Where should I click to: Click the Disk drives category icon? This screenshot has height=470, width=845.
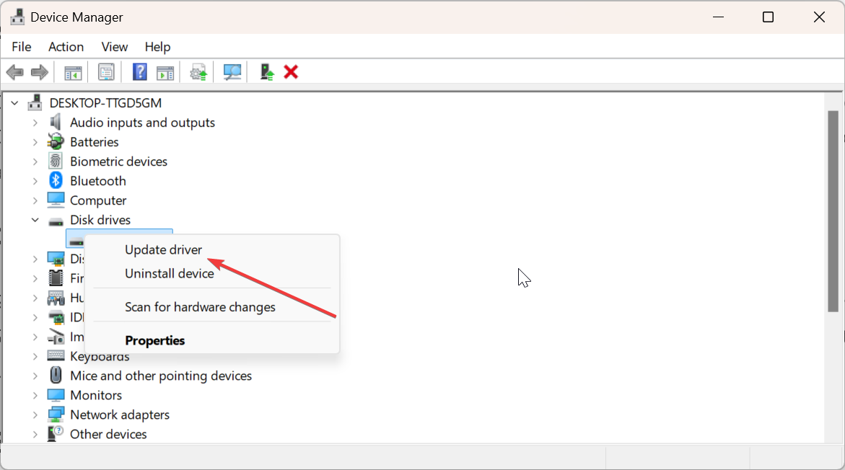point(56,221)
